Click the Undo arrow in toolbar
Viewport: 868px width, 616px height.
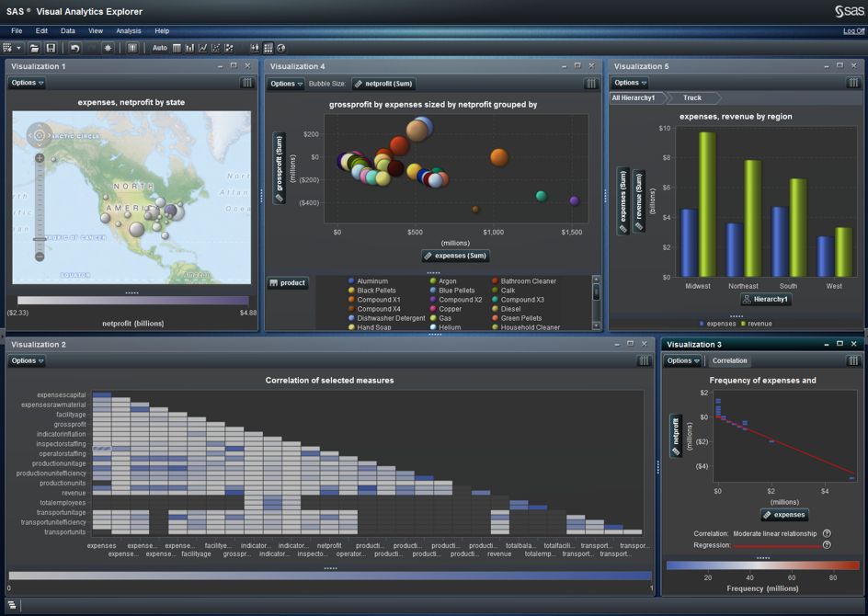(75, 48)
